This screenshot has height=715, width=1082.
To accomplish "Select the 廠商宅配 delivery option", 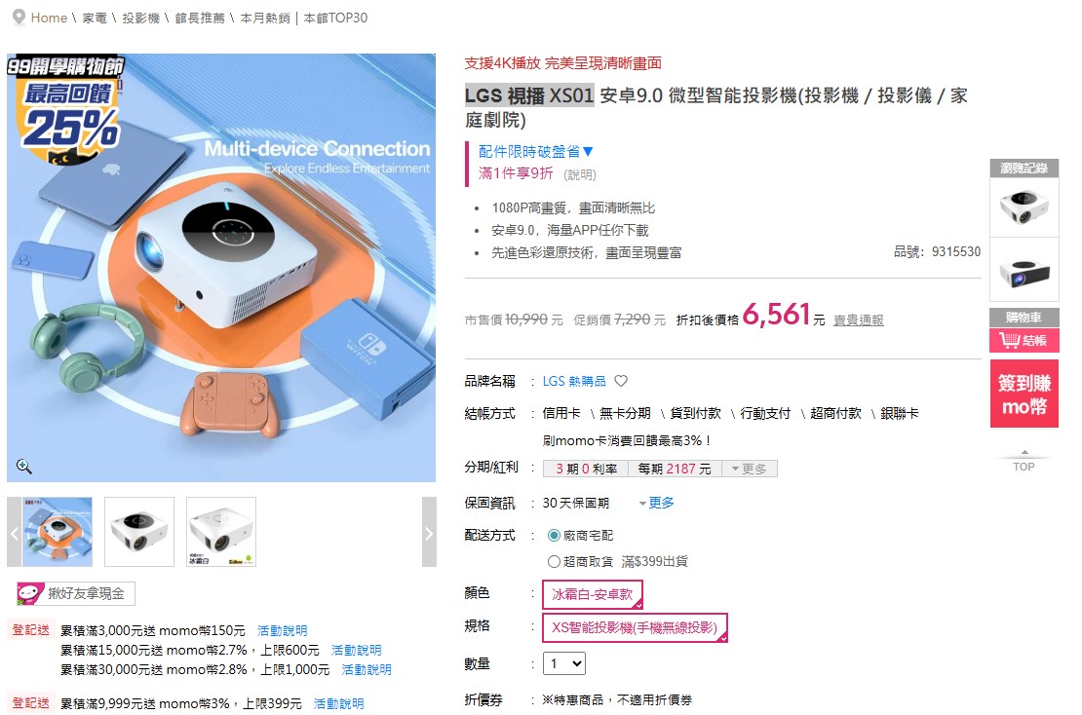I will click(554, 535).
